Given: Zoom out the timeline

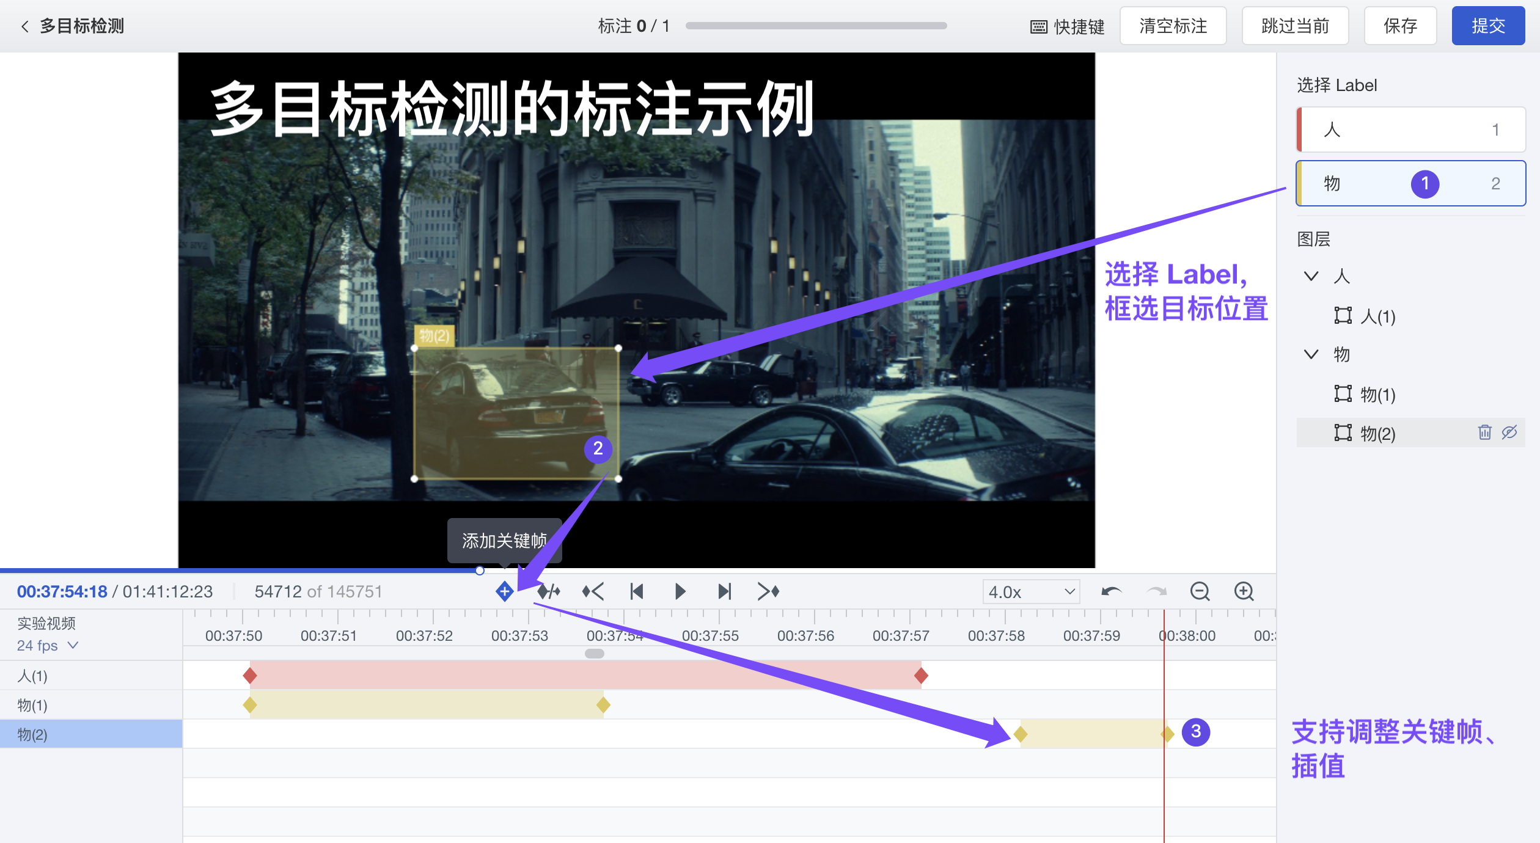Looking at the screenshot, I should point(1200,591).
